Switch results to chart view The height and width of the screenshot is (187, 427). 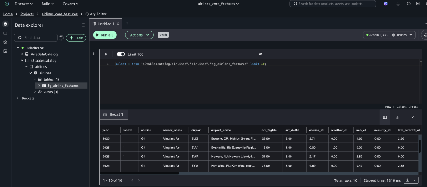click(397, 118)
